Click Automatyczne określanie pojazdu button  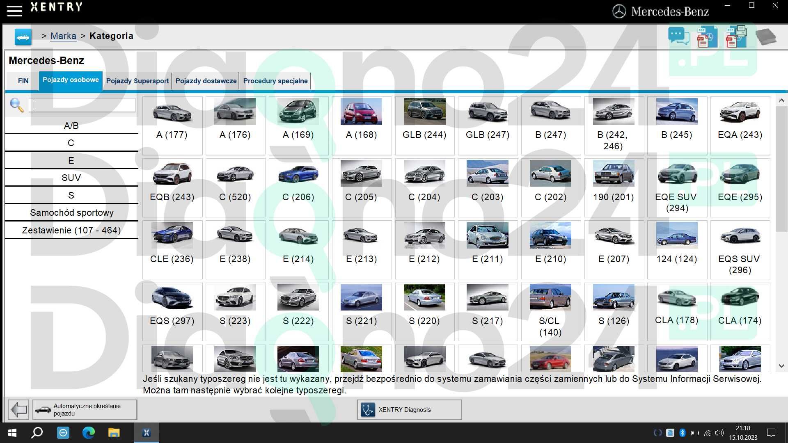[85, 409]
